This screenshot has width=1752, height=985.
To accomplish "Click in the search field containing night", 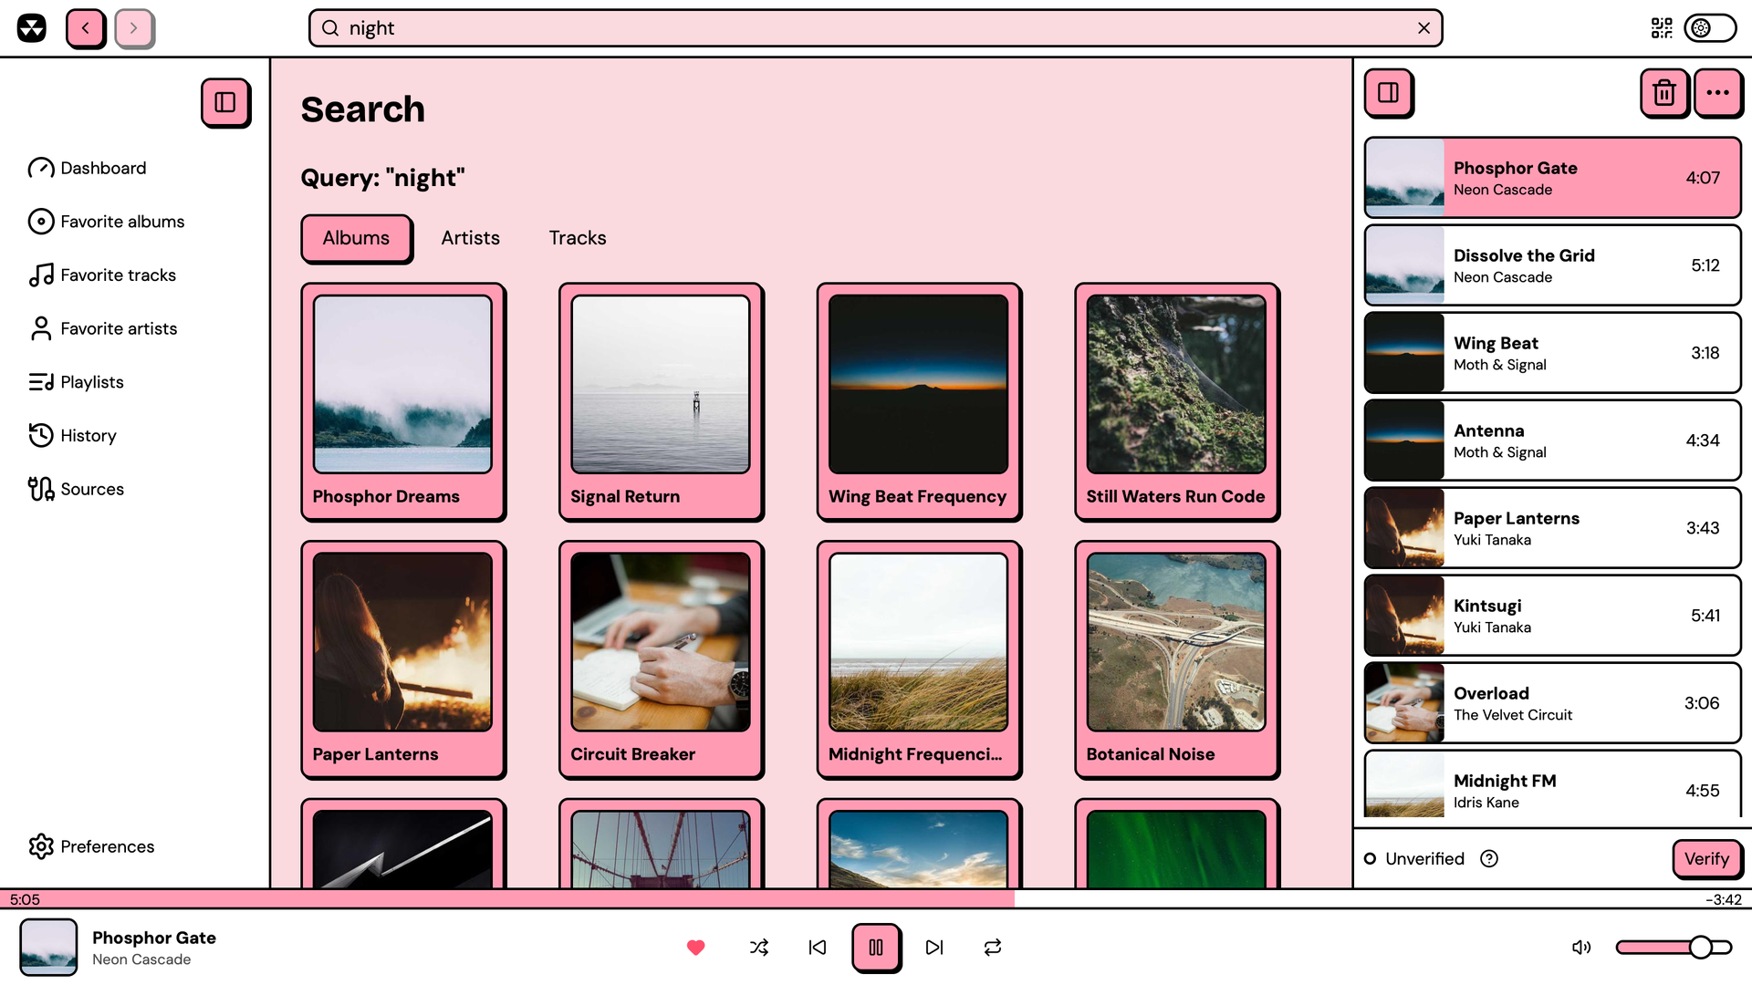I will pyautogui.click(x=876, y=28).
